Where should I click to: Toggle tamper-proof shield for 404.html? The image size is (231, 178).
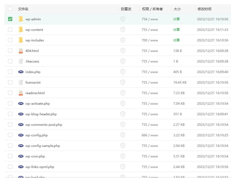(x=123, y=51)
